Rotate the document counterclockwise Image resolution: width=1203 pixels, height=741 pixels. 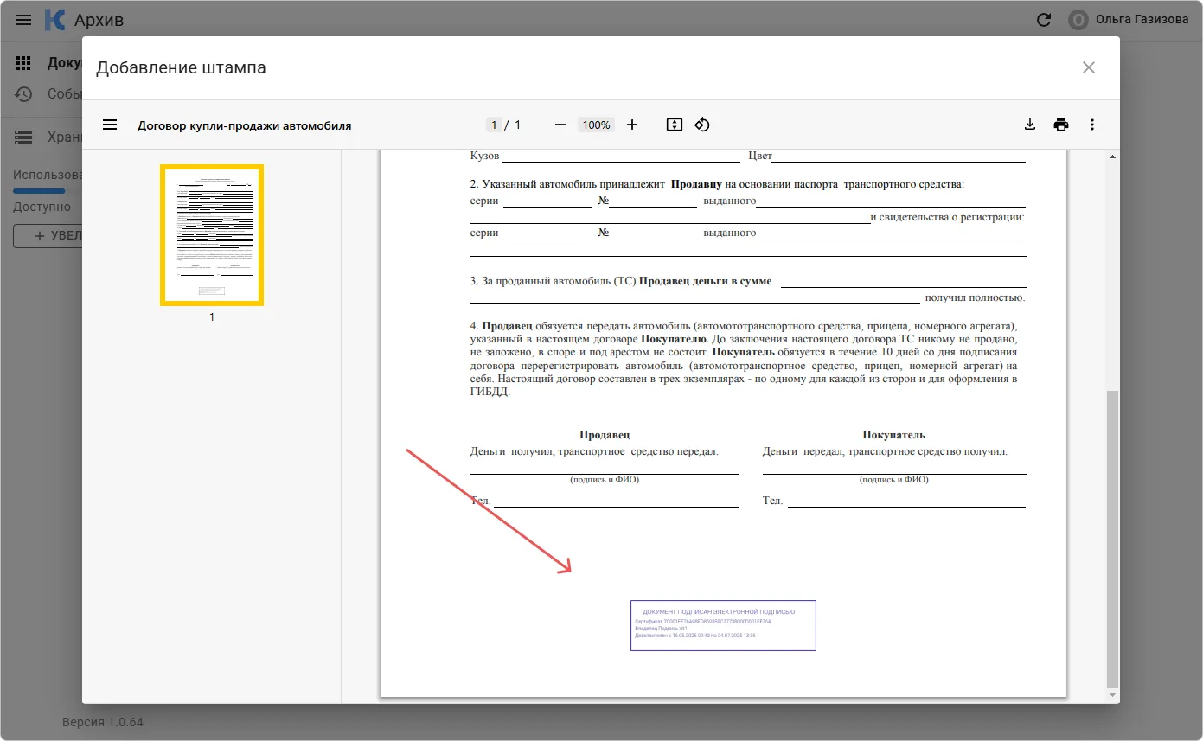pos(702,125)
